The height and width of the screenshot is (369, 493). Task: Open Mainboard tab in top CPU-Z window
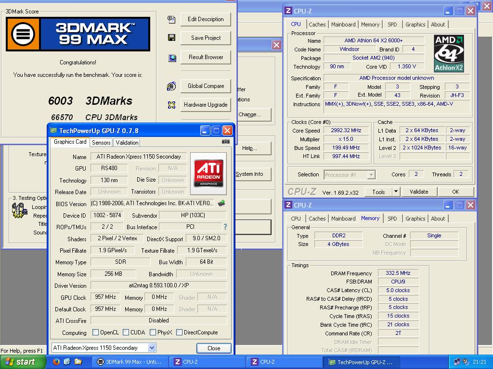(343, 25)
